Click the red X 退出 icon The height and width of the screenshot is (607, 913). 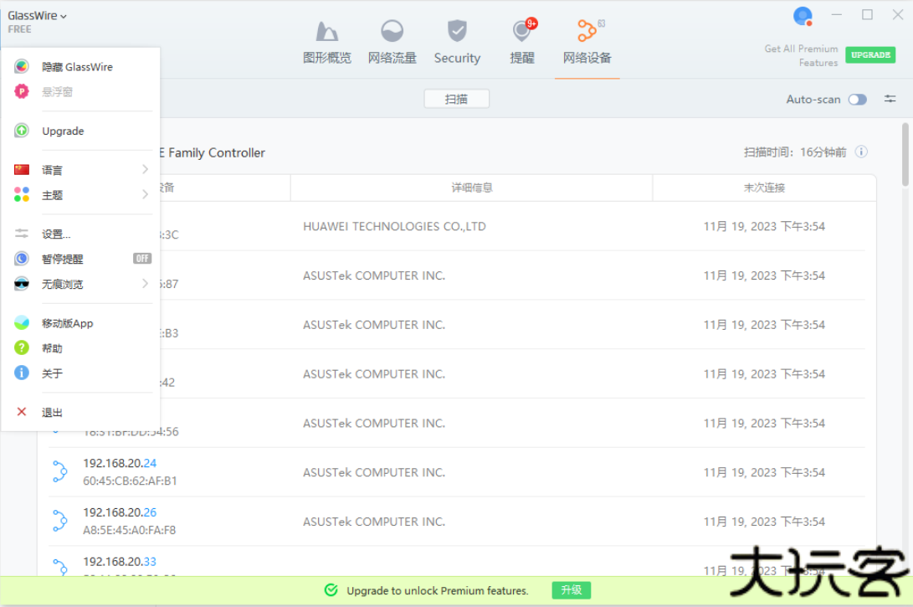click(22, 412)
